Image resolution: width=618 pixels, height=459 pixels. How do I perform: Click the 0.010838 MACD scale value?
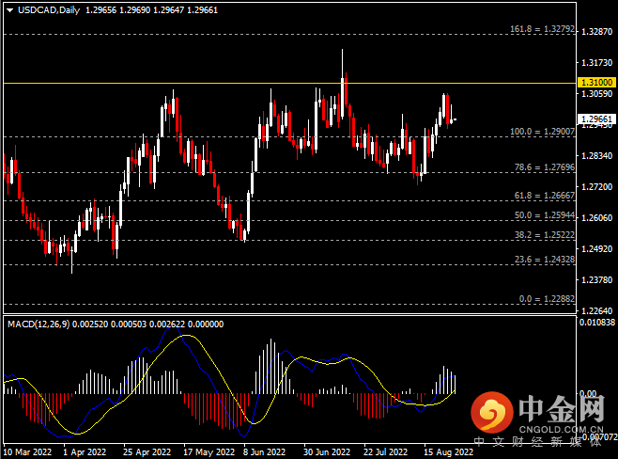[597, 323]
